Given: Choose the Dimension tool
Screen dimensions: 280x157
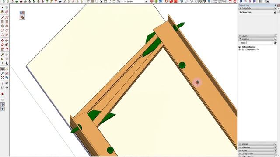Looking at the screenshot, I should point(7,55).
